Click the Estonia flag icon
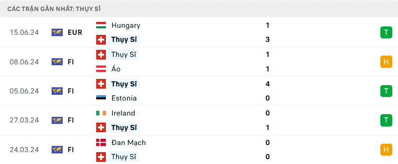 tap(101, 98)
